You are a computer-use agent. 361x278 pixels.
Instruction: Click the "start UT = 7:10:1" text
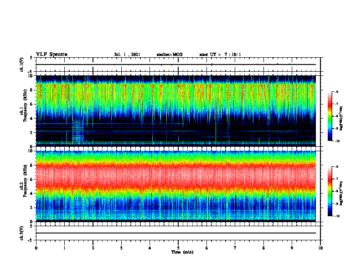click(220, 55)
